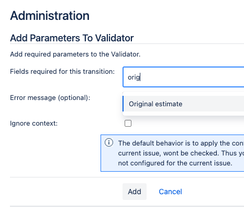The height and width of the screenshot is (223, 244).
Task: Click the blue highlight bar beside Original estimate
Action: (x=123, y=104)
